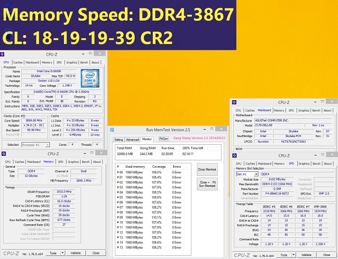The image size is (338, 259).
Task: Click the #09 row with 110.1% coverage
Action: pos(153,217)
